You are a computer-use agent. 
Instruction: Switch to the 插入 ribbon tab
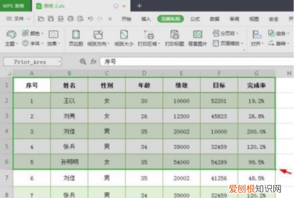(146, 19)
